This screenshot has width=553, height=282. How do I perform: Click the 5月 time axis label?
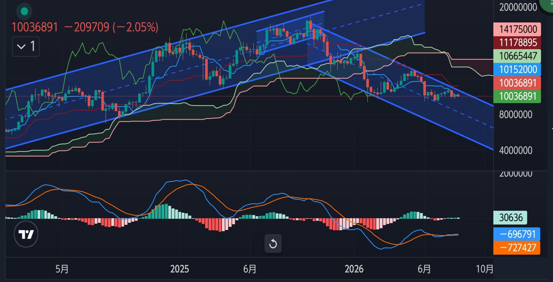[62, 269]
